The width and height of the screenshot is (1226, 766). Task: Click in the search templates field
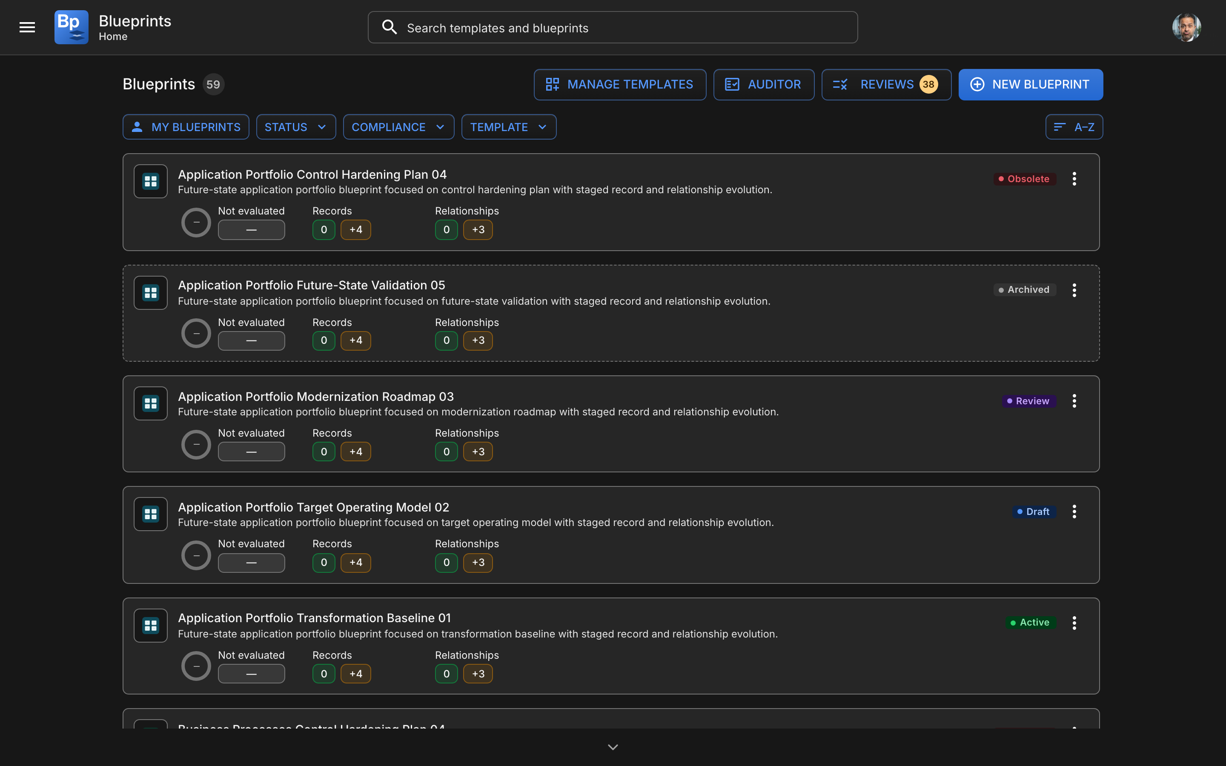tap(613, 27)
